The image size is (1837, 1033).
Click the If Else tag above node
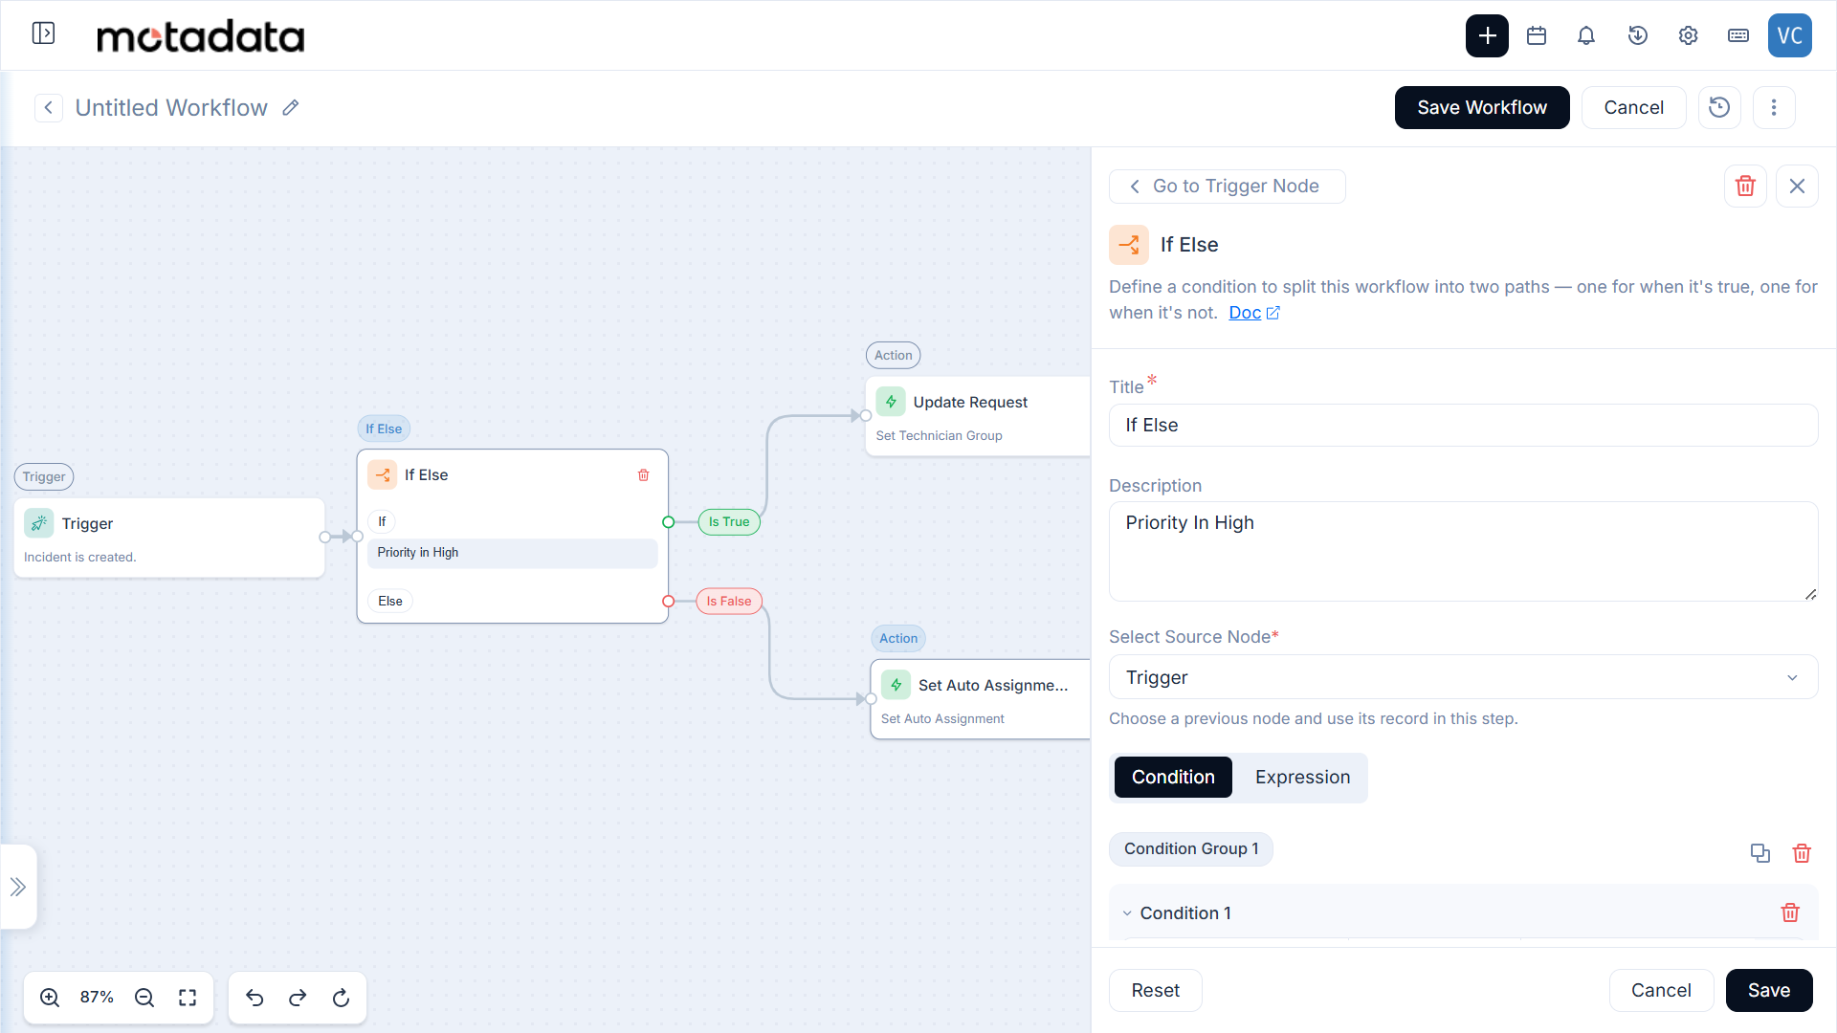point(384,429)
